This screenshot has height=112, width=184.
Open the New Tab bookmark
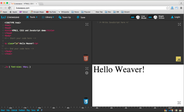[x=98, y=12]
